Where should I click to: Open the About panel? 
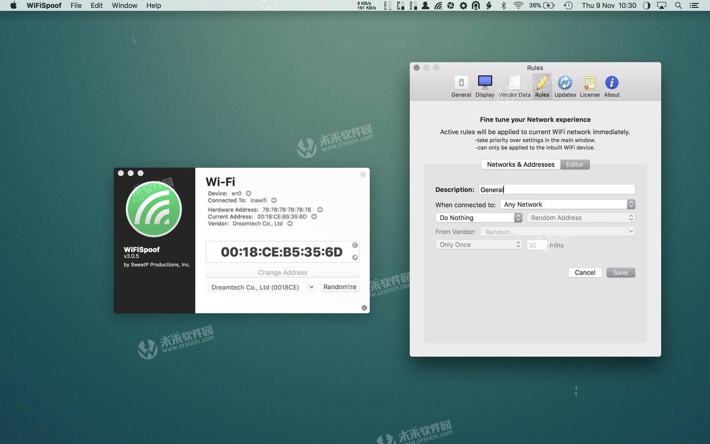pyautogui.click(x=611, y=85)
